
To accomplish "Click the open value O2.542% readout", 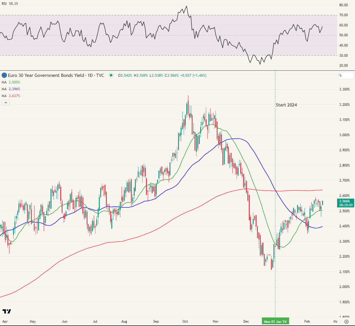I will [125, 75].
